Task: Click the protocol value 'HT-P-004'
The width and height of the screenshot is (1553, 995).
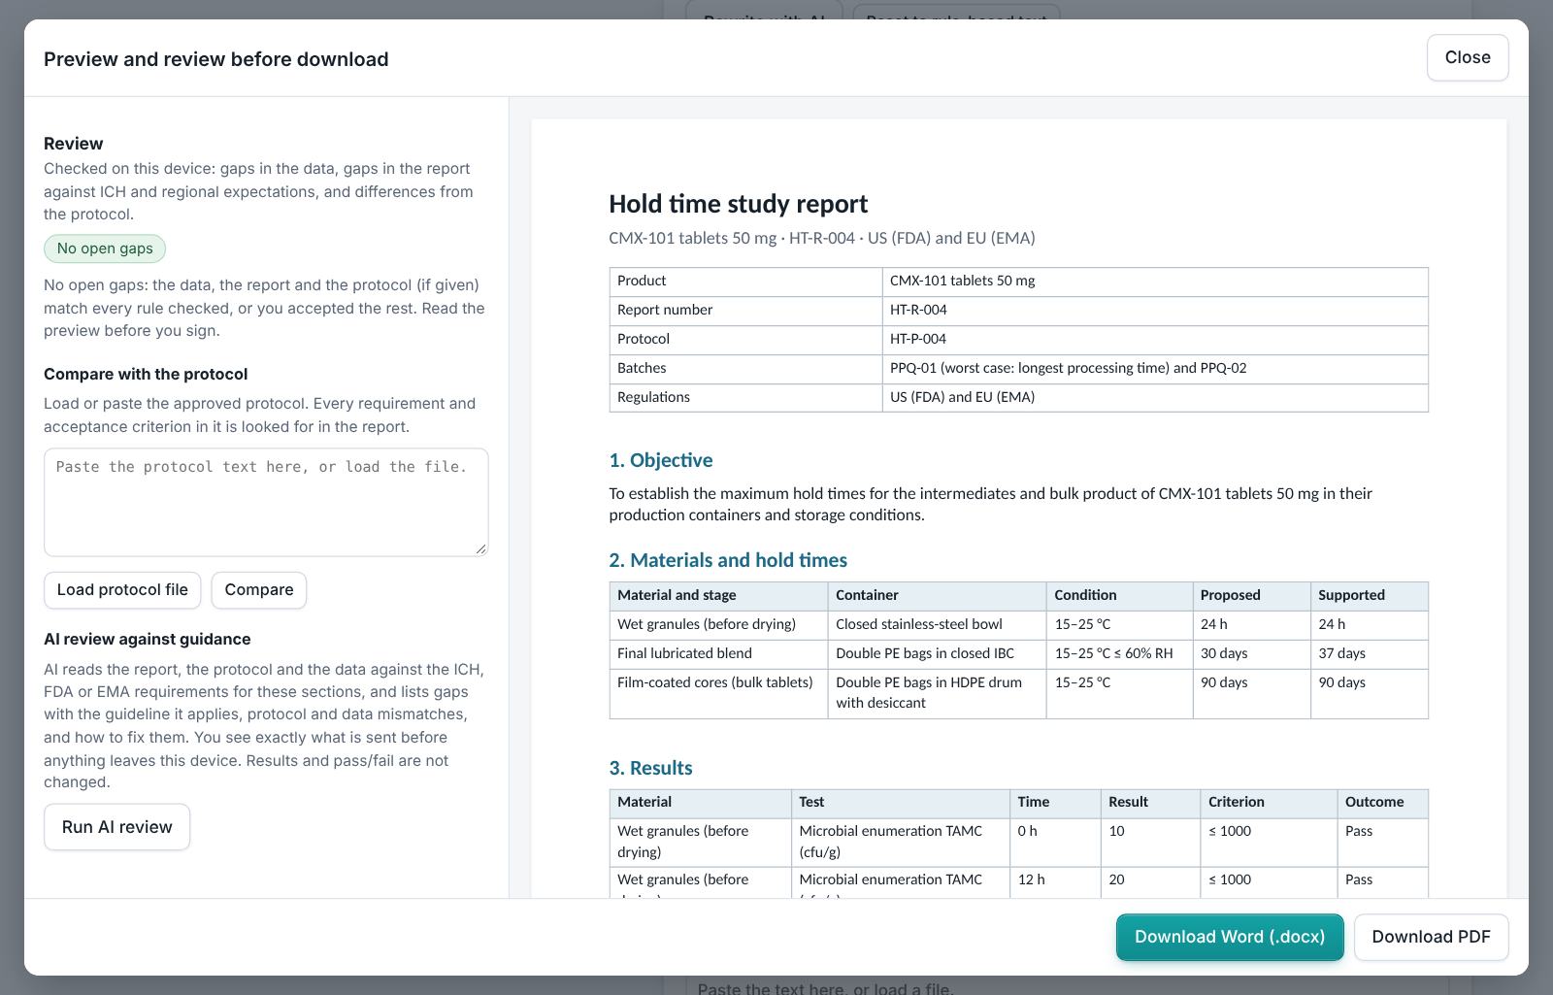Action: pyautogui.click(x=918, y=339)
